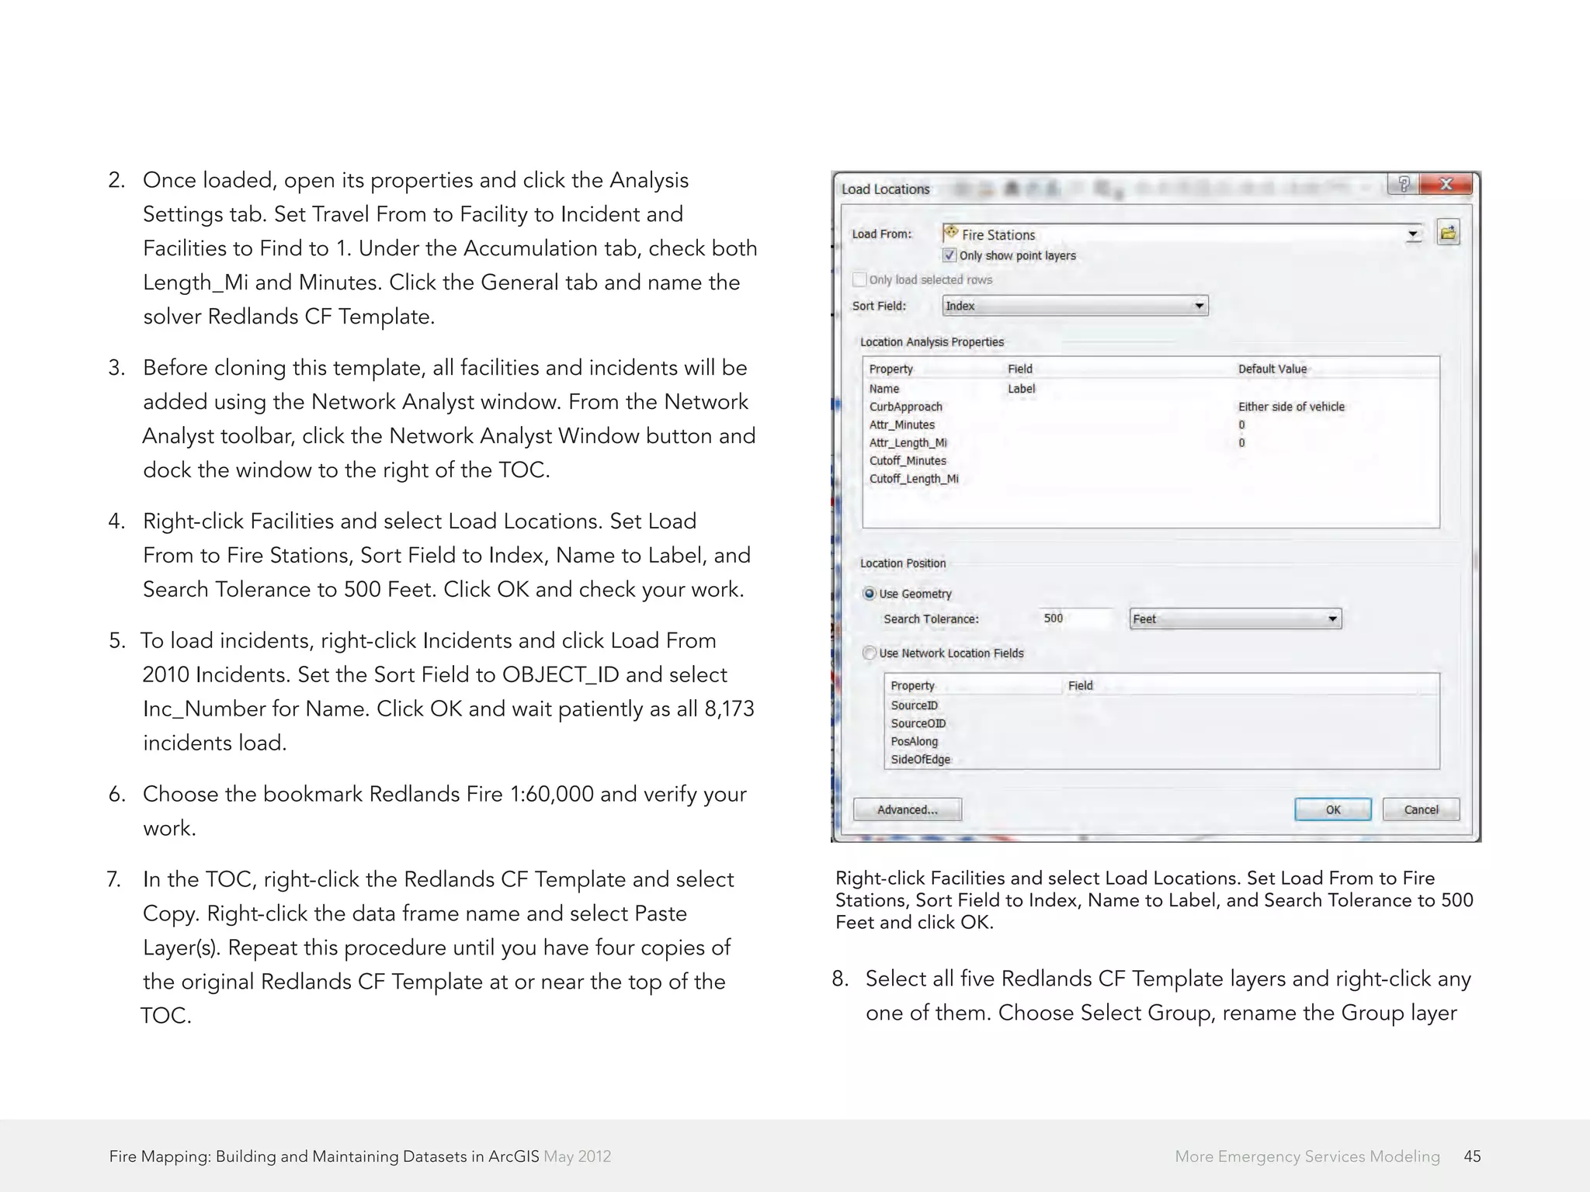Image resolution: width=1590 pixels, height=1192 pixels.
Task: Click the CurbApproach property row
Action: click(905, 407)
